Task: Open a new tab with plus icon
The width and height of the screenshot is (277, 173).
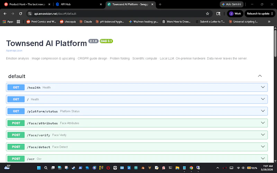Action: pyautogui.click(x=160, y=4)
